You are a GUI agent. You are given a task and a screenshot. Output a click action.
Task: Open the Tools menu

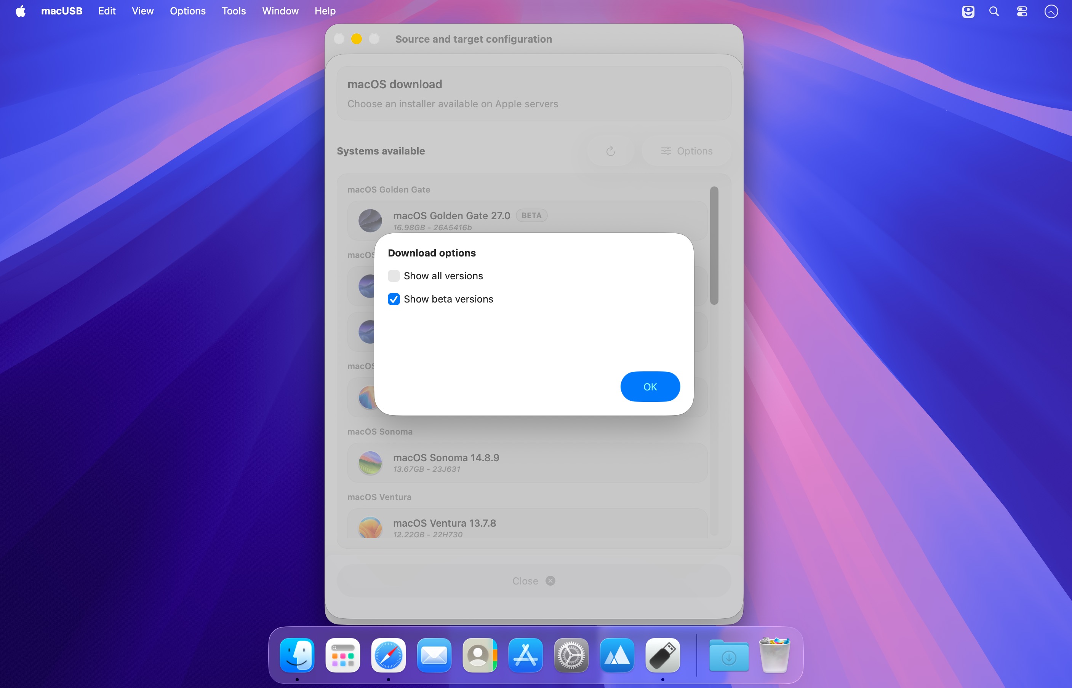click(234, 11)
